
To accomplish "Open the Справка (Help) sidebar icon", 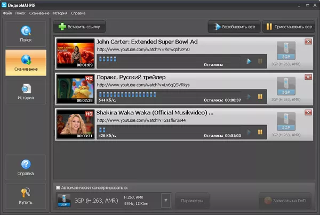I will (x=26, y=167).
